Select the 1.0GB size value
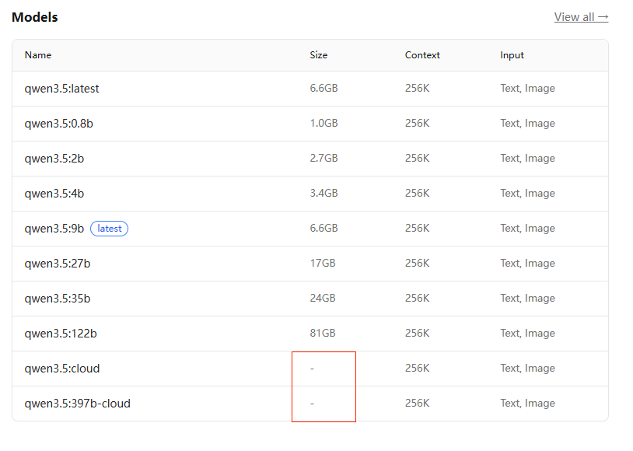This screenshot has height=451, width=633. (323, 123)
